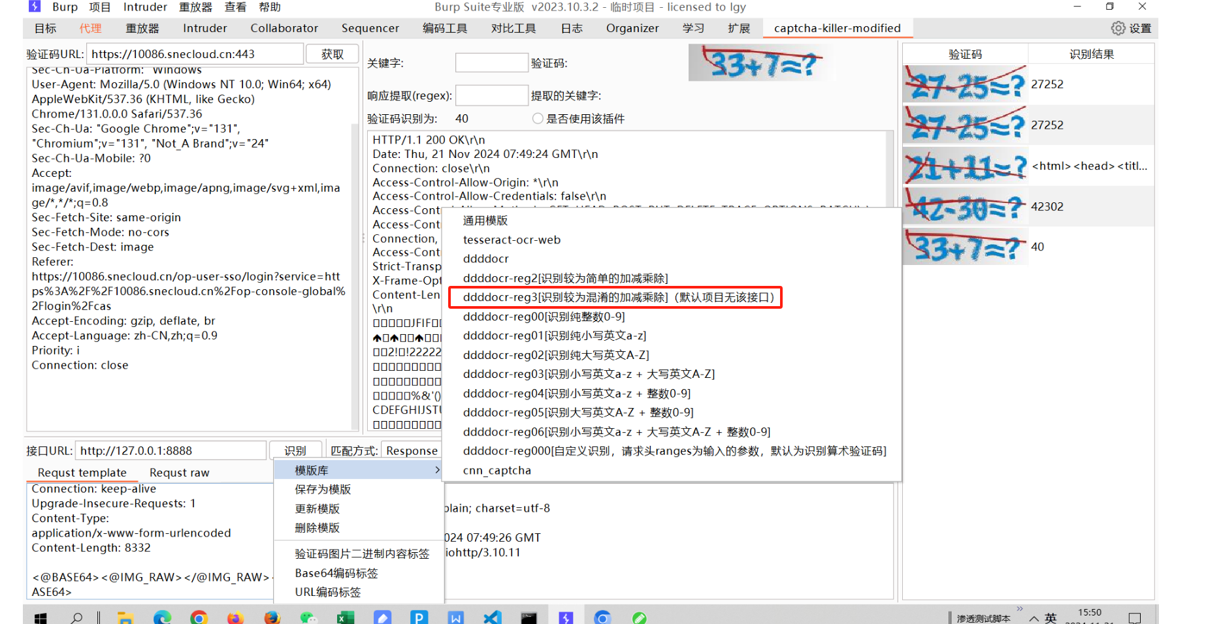Viewport: 1206px width, 624px height.
Task: Switch to the Collaborator tab
Action: pos(284,28)
